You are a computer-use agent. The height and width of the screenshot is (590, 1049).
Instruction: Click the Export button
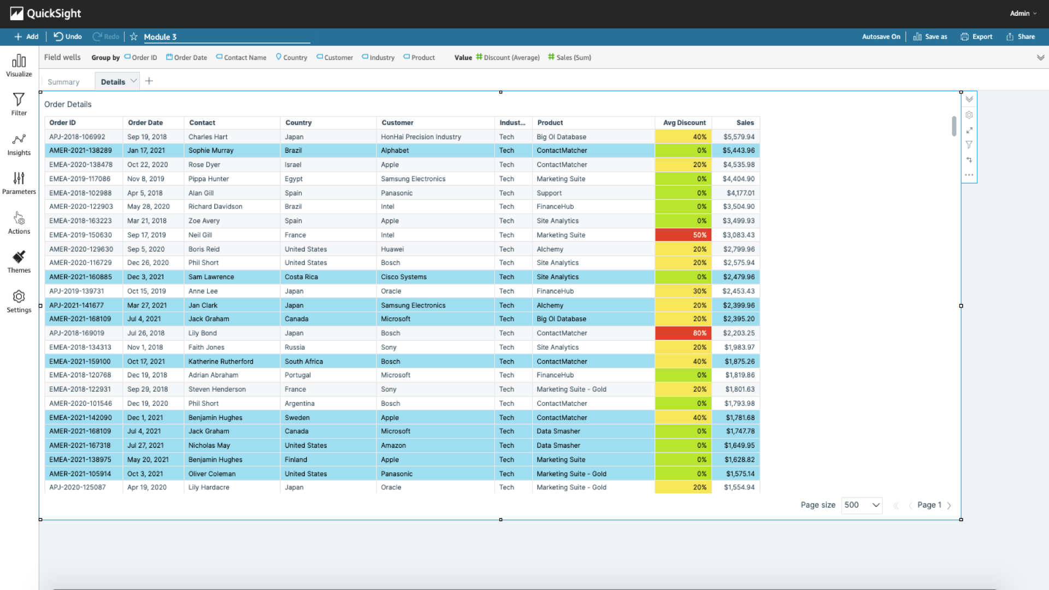click(x=976, y=37)
